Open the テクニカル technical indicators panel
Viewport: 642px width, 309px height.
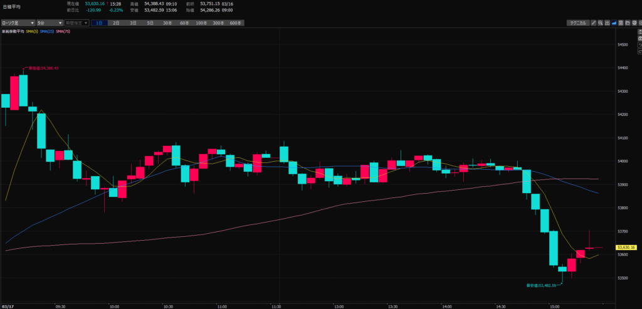tap(577, 23)
